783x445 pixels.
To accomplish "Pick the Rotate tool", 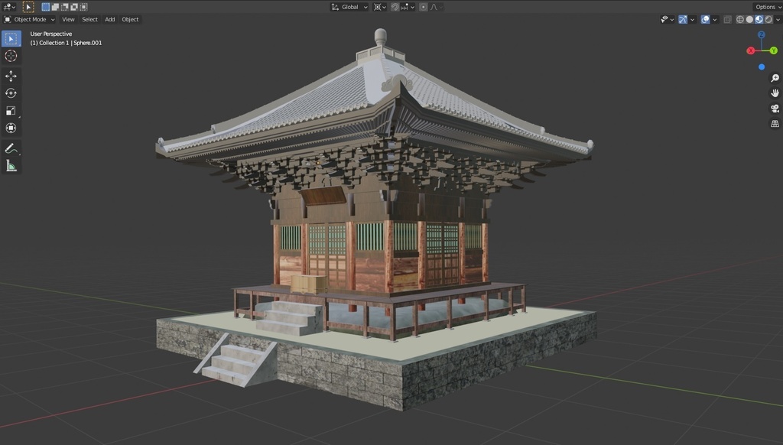I will [x=11, y=93].
